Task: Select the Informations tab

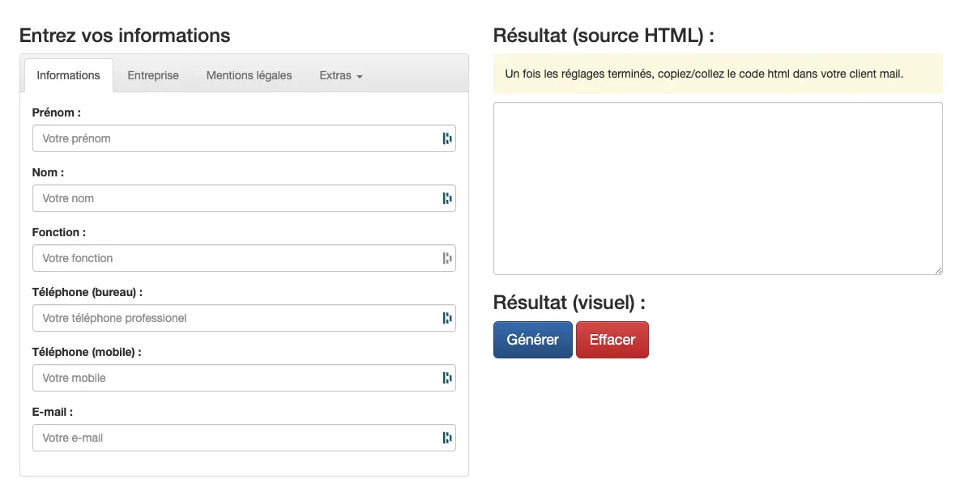Action: (x=69, y=75)
